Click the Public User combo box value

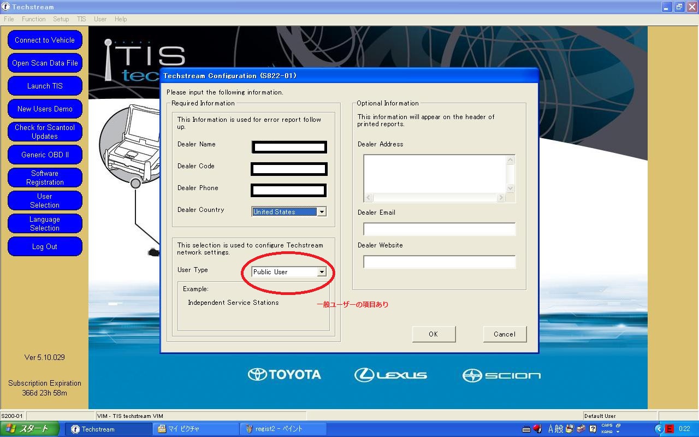(284, 271)
